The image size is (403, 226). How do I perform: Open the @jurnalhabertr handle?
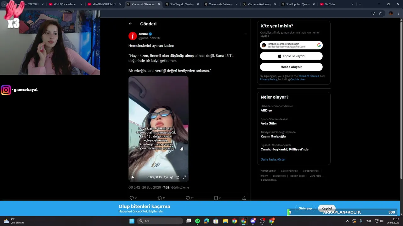point(149,38)
